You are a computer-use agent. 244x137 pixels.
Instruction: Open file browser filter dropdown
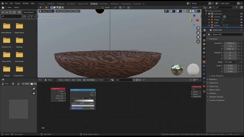pos(33,16)
